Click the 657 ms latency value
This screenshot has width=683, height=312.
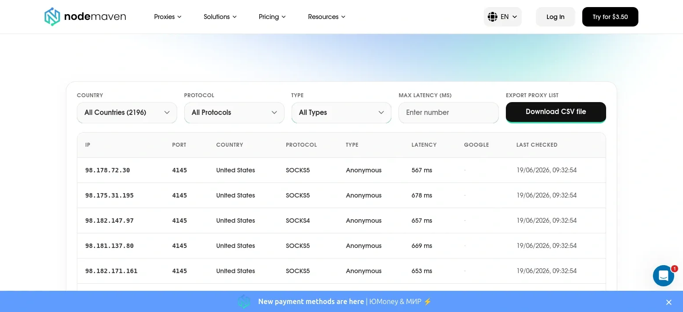point(422,221)
